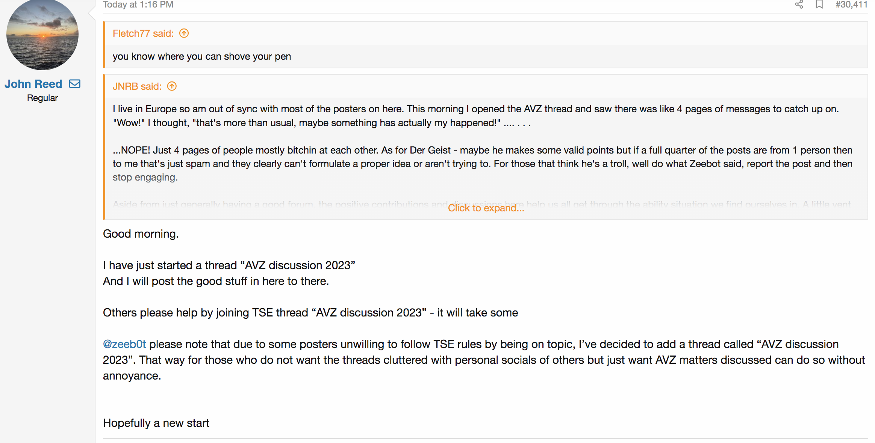Image resolution: width=875 pixels, height=443 pixels.
Task: Click the line "Others please help by joining TSE thread"
Action: (x=310, y=313)
